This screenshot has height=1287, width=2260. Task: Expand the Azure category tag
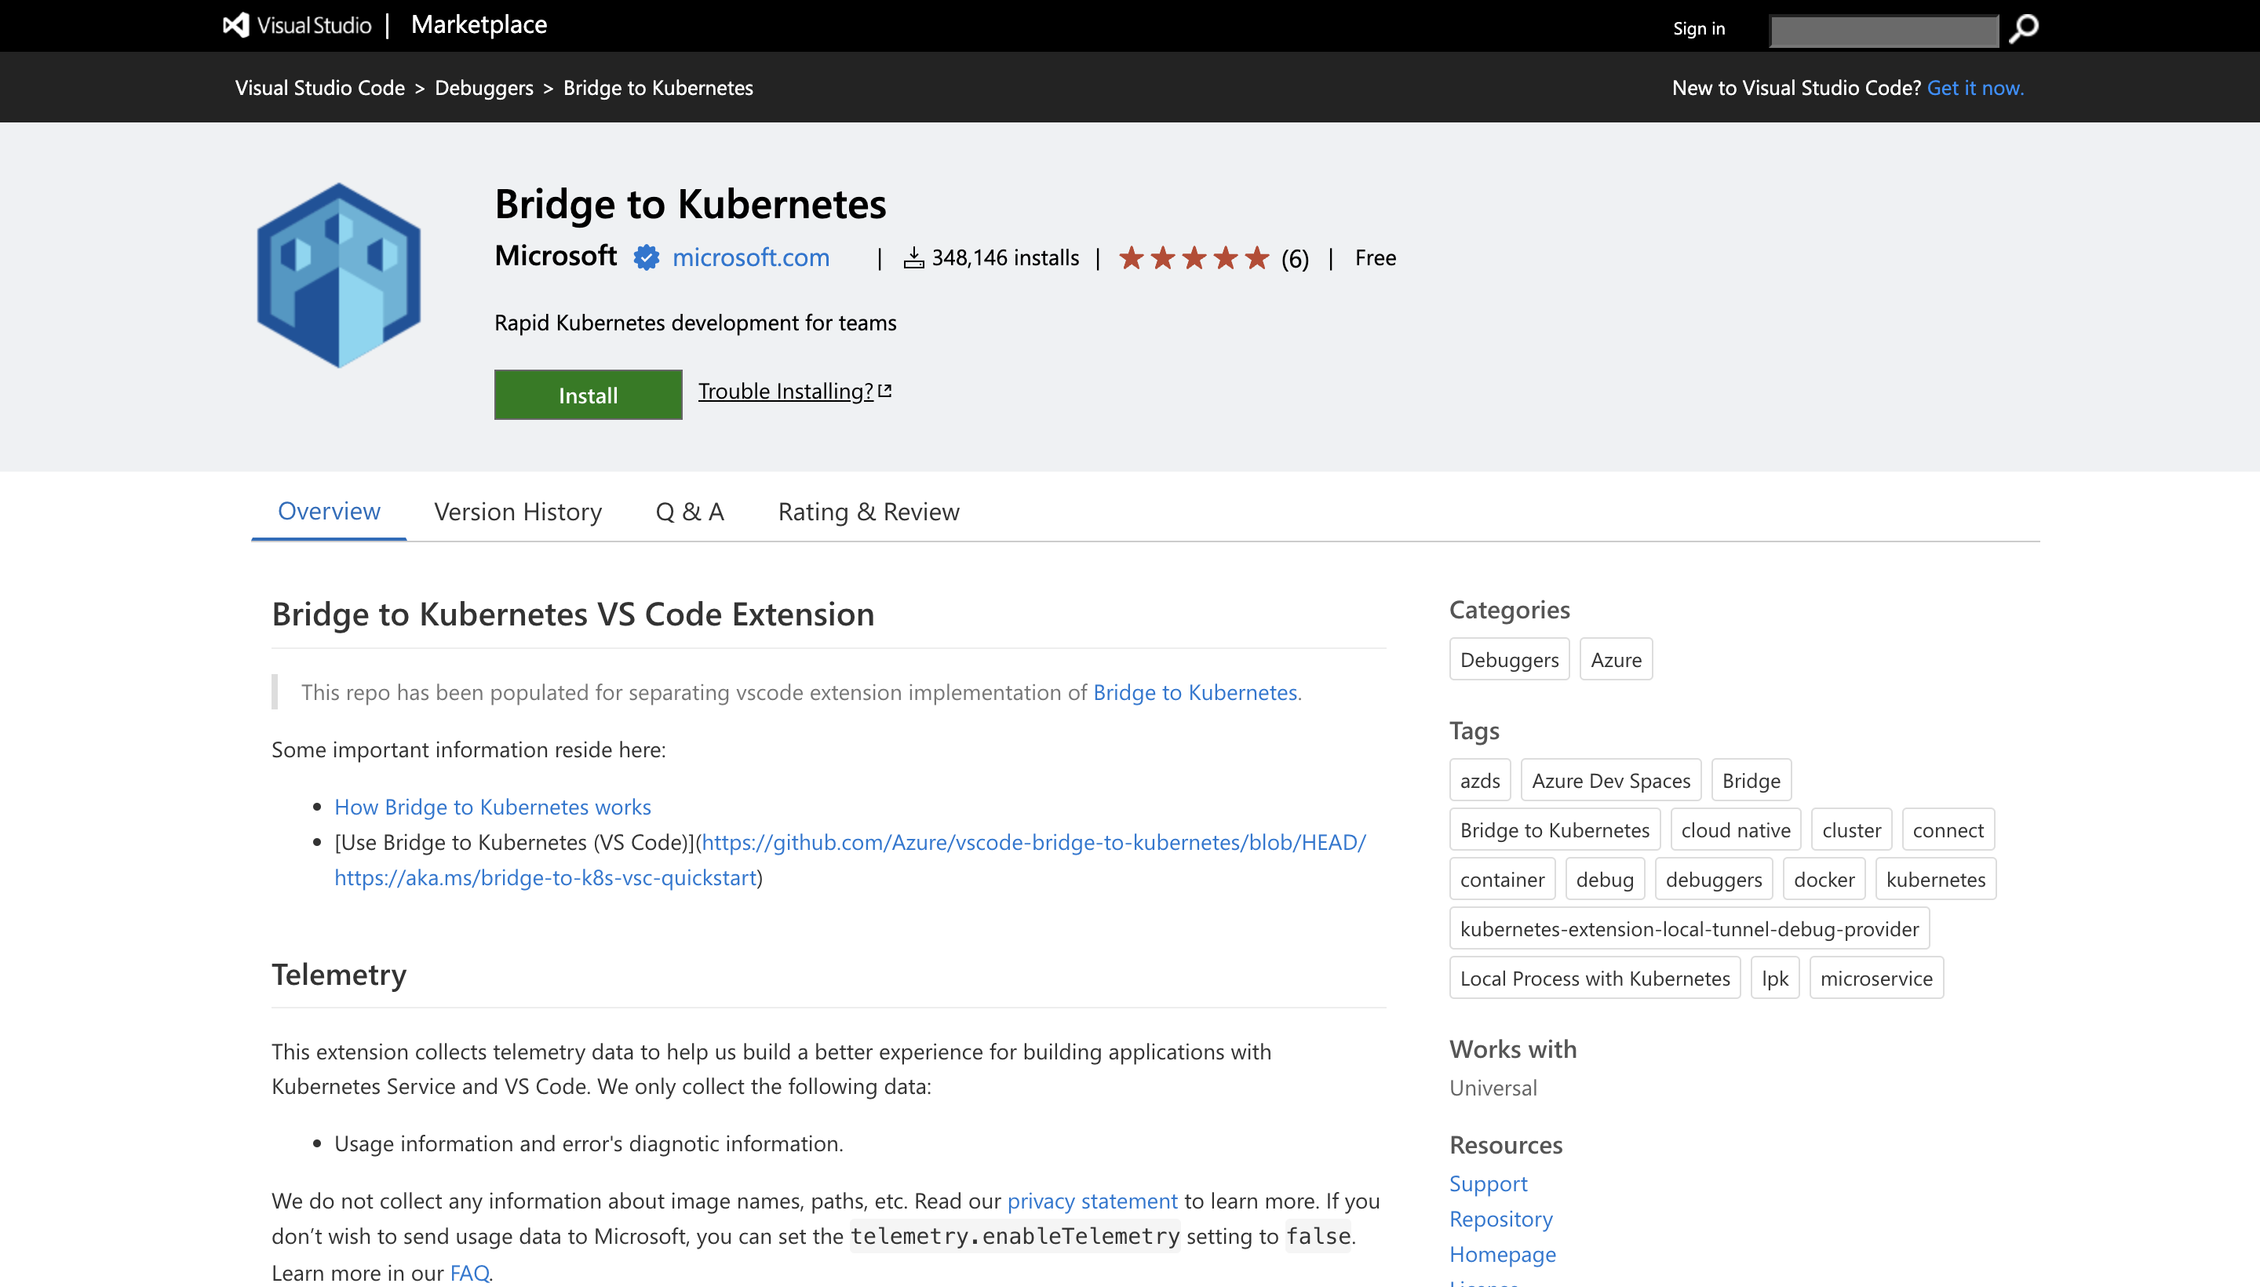coord(1616,660)
